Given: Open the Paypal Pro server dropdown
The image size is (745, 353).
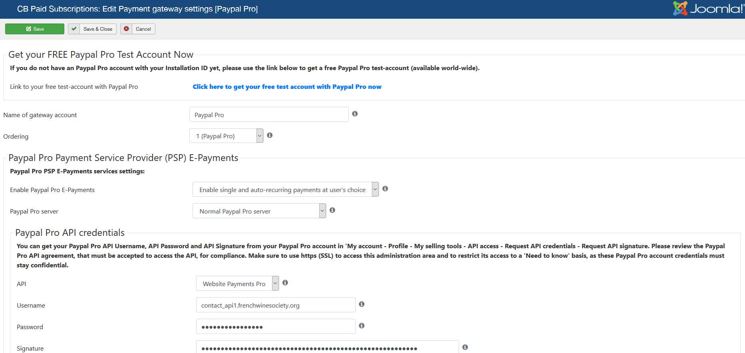Looking at the screenshot, I should point(259,211).
